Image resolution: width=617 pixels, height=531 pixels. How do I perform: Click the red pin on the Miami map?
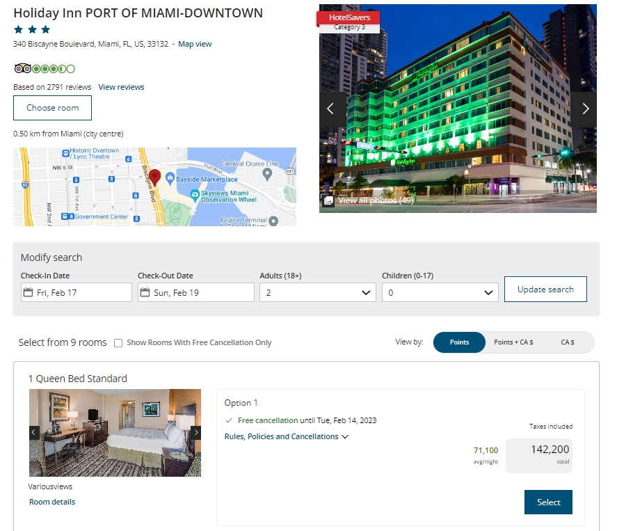point(154,177)
